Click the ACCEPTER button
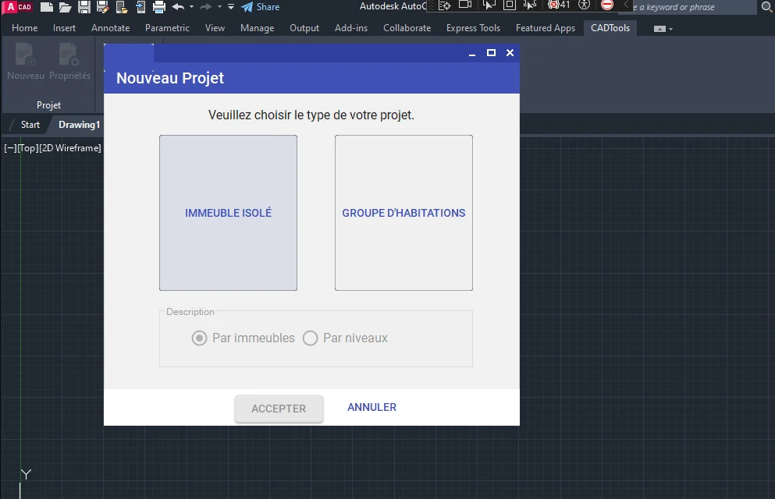775x499 pixels. coord(279,409)
